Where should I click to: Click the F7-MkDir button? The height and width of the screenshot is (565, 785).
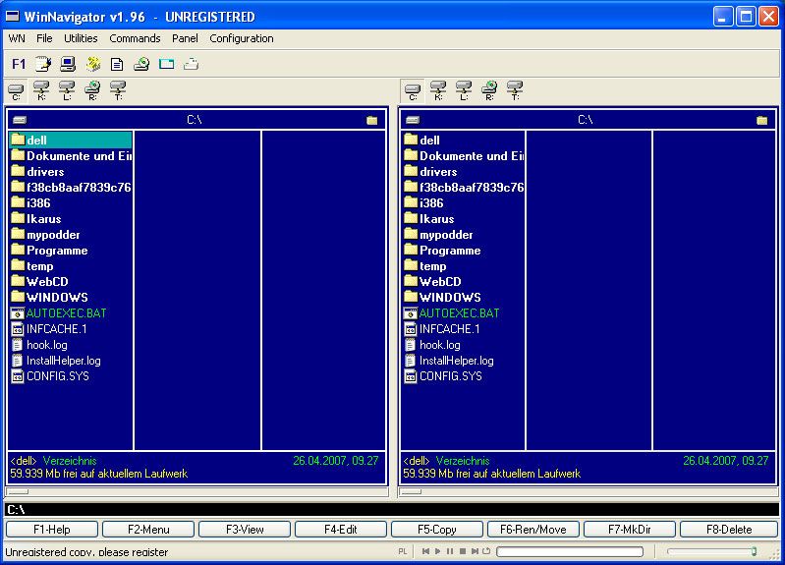tap(630, 530)
